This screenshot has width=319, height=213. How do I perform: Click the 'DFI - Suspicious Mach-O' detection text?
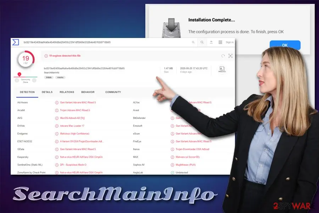tap(73, 165)
